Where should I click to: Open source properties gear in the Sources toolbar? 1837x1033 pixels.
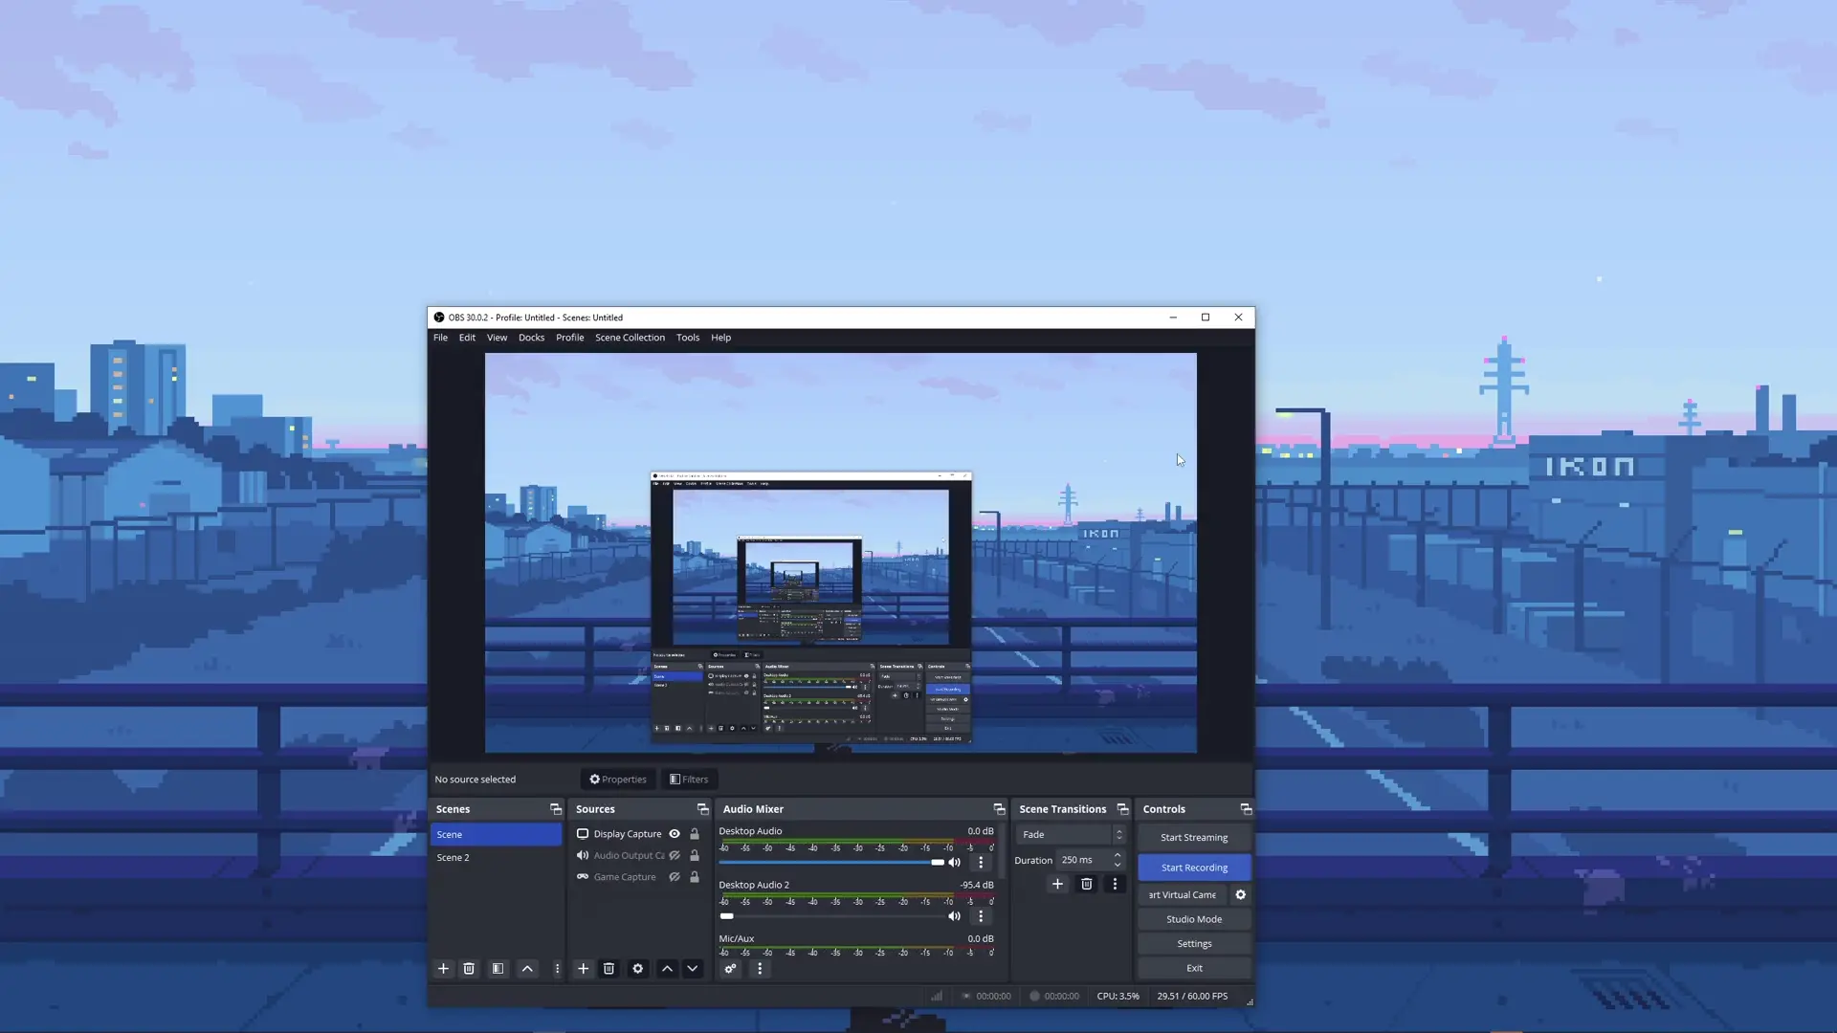pos(638,969)
